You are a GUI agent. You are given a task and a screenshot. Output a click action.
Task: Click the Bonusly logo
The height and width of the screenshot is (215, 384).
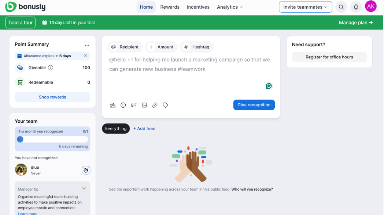click(x=26, y=7)
